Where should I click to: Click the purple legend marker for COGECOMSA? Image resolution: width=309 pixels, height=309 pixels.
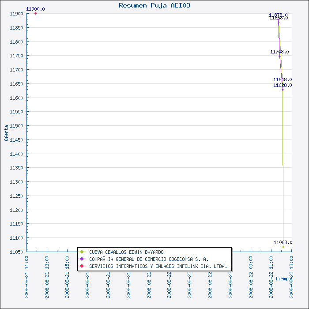tap(82, 259)
